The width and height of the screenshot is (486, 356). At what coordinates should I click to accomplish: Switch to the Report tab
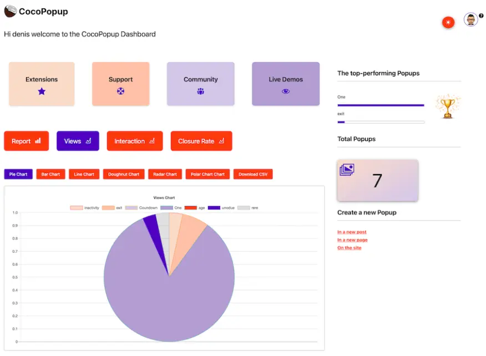click(x=26, y=141)
